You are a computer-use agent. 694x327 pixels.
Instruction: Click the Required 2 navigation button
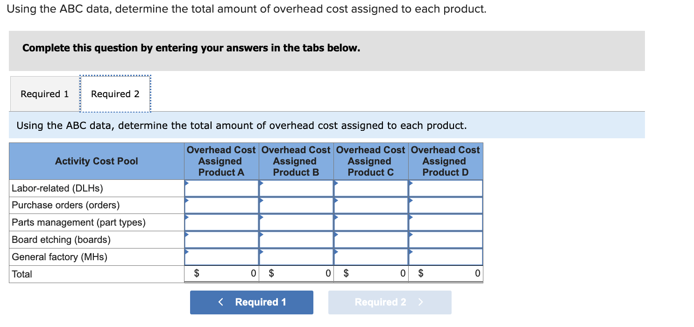[389, 302]
